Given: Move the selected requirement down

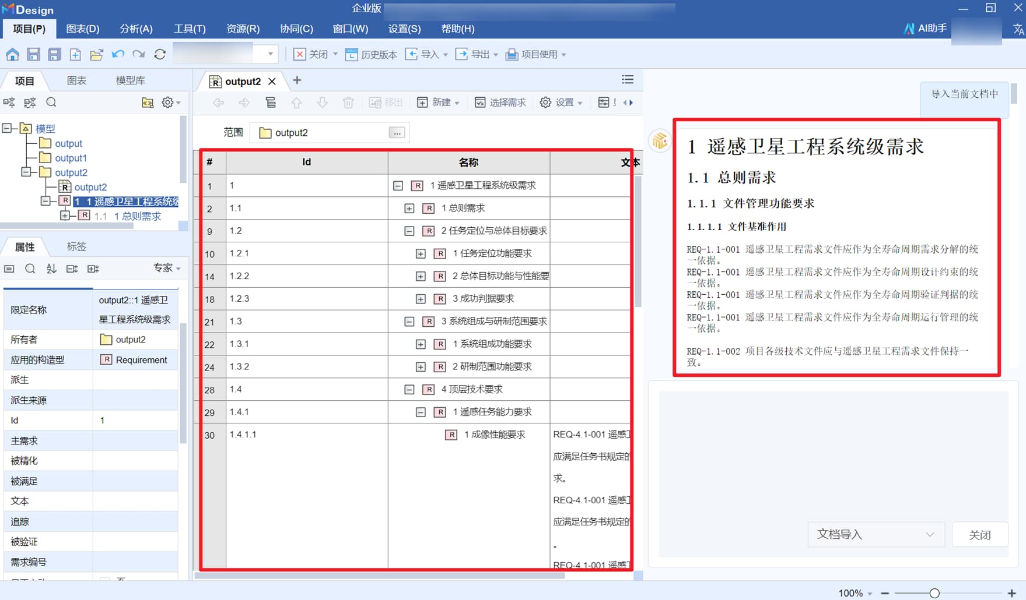Looking at the screenshot, I should (323, 103).
